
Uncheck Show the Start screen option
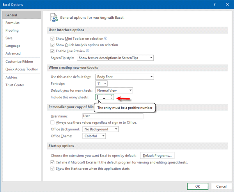click(x=52, y=169)
